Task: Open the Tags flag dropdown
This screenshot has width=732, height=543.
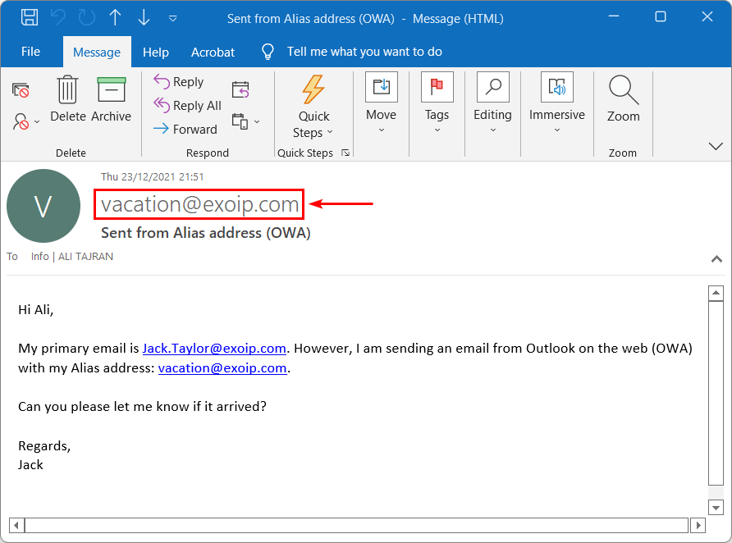Action: tap(437, 103)
